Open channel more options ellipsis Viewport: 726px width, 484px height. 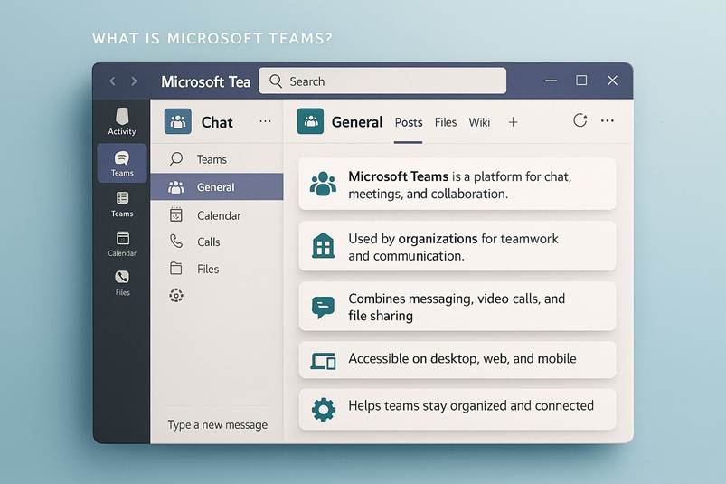(608, 120)
